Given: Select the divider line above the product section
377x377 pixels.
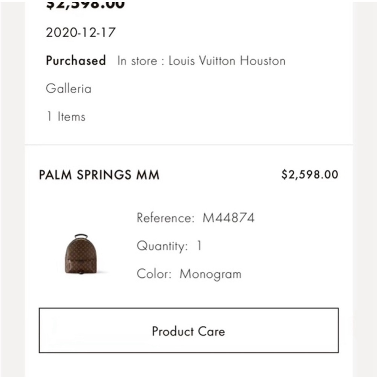Looking at the screenshot, I should [x=189, y=145].
